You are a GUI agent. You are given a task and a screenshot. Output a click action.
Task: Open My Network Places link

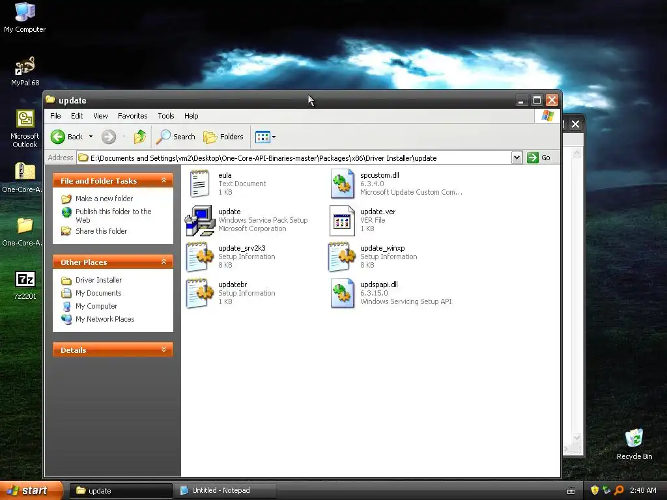pyautogui.click(x=105, y=319)
